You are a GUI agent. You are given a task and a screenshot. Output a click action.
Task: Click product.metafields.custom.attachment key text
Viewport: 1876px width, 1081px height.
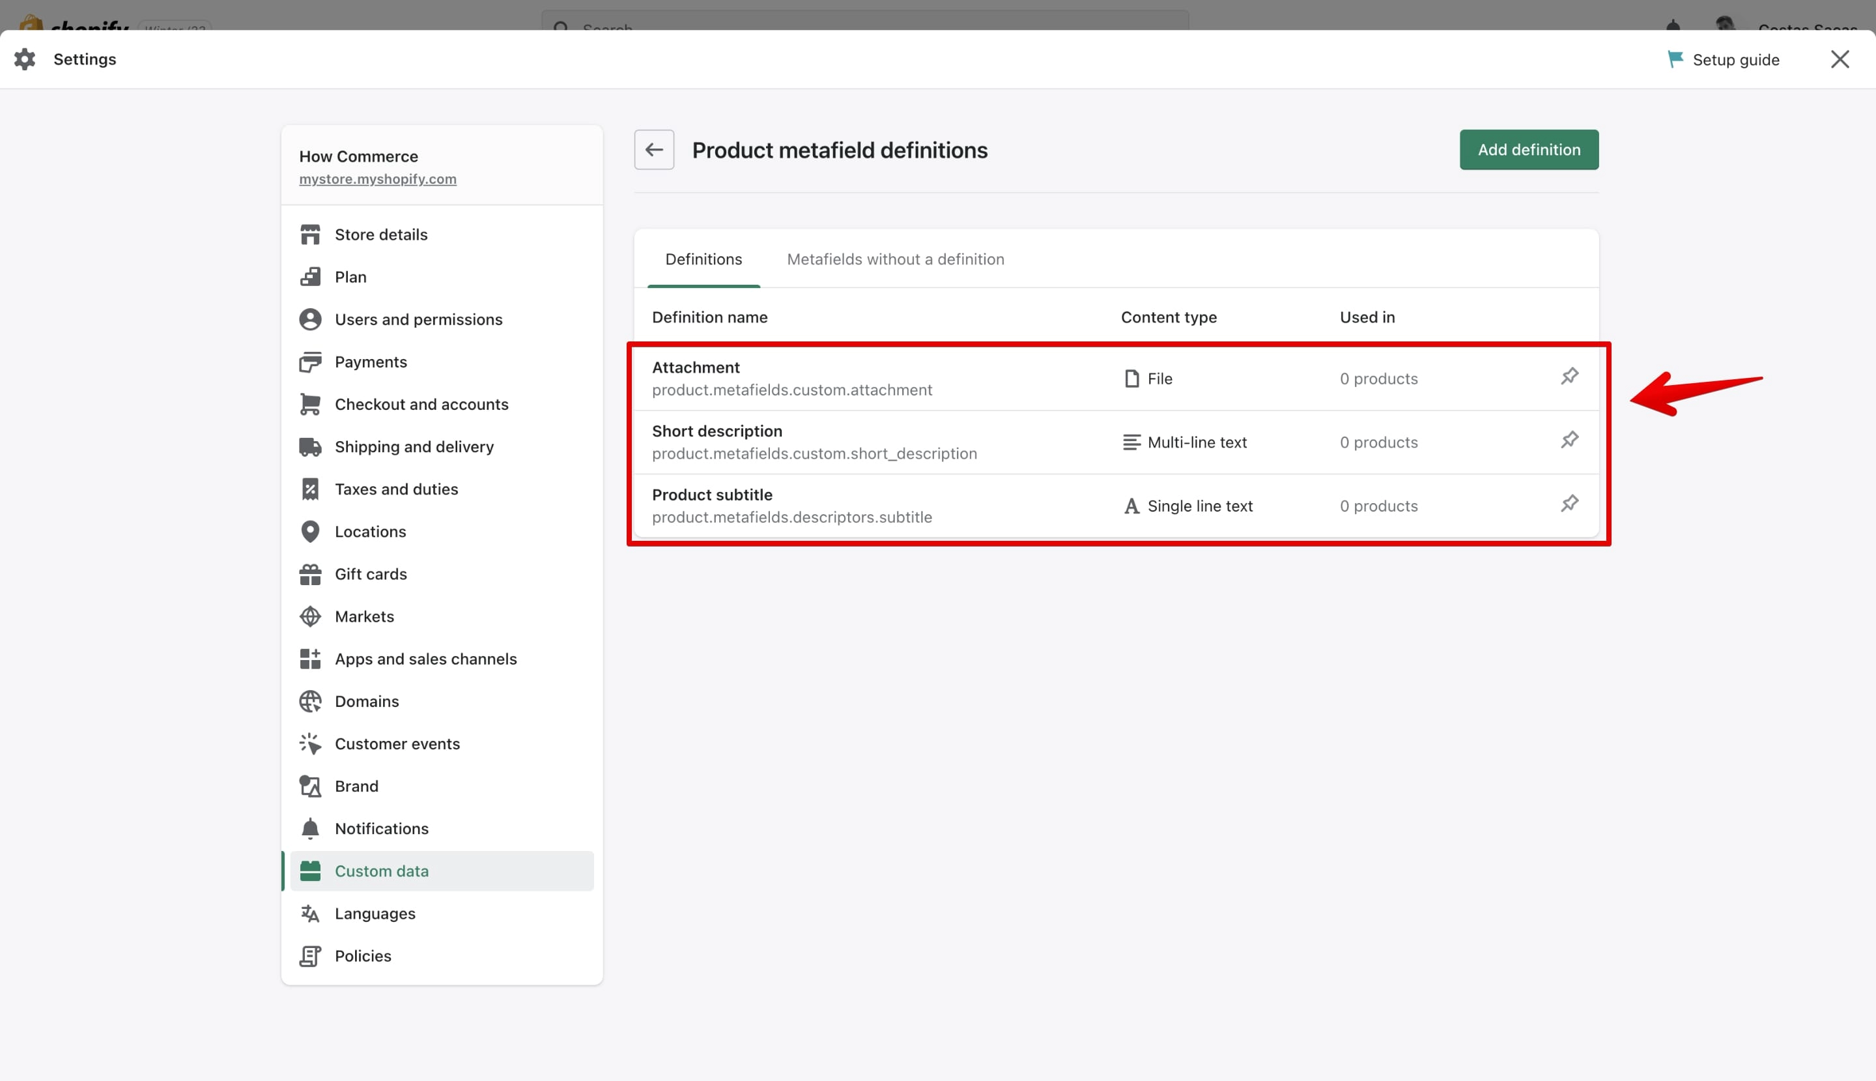click(x=792, y=390)
